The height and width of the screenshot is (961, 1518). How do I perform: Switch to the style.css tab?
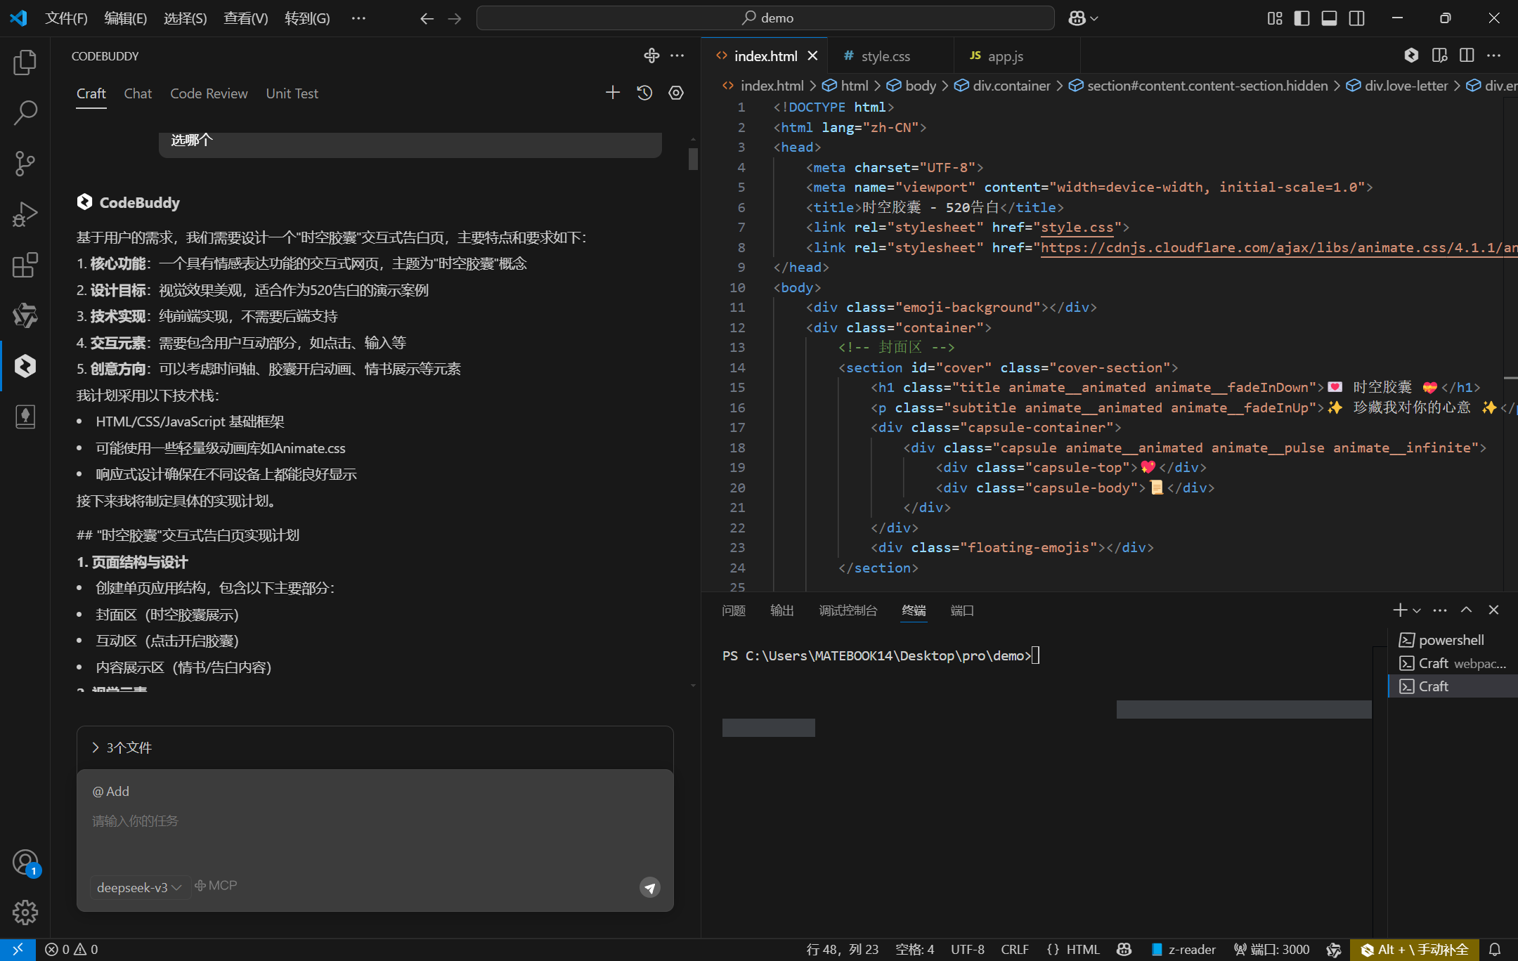pyautogui.click(x=885, y=55)
